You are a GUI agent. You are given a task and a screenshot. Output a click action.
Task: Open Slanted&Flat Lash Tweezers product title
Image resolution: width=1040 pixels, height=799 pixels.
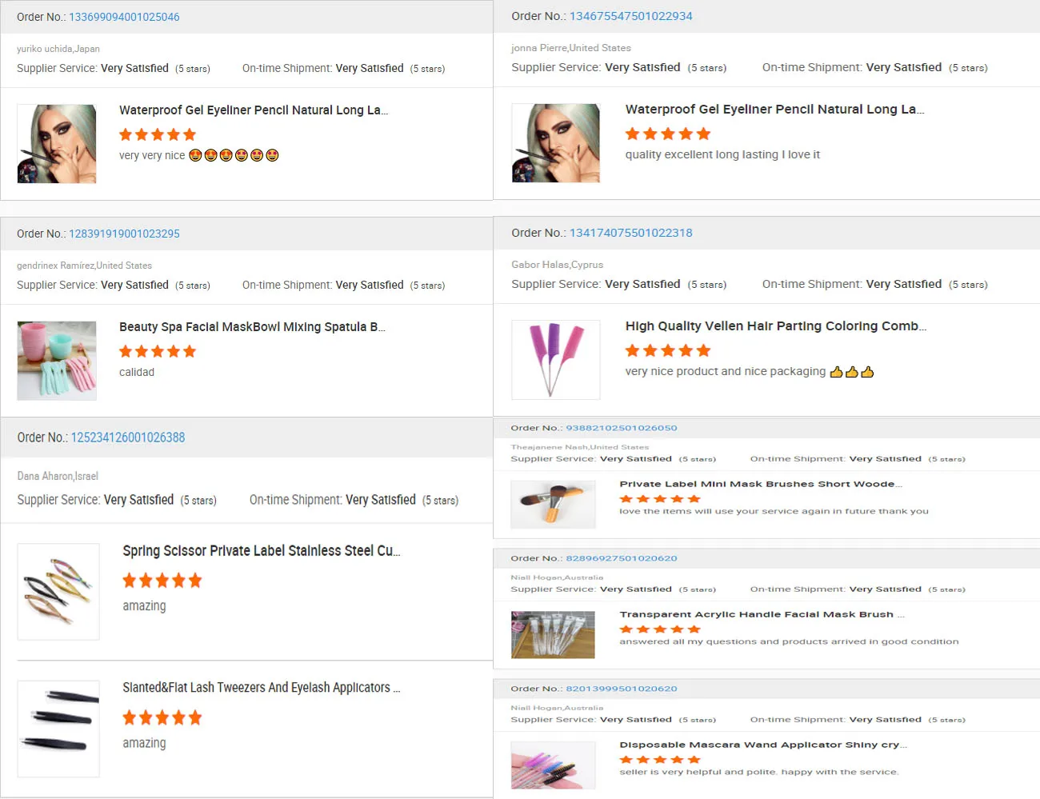point(262,688)
